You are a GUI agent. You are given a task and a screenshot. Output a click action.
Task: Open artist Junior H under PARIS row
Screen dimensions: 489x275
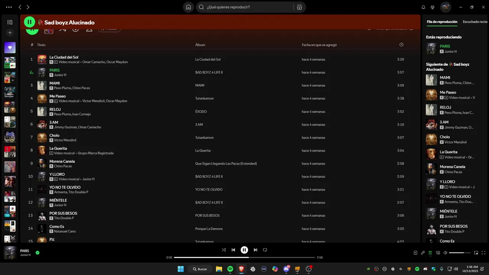60,75
